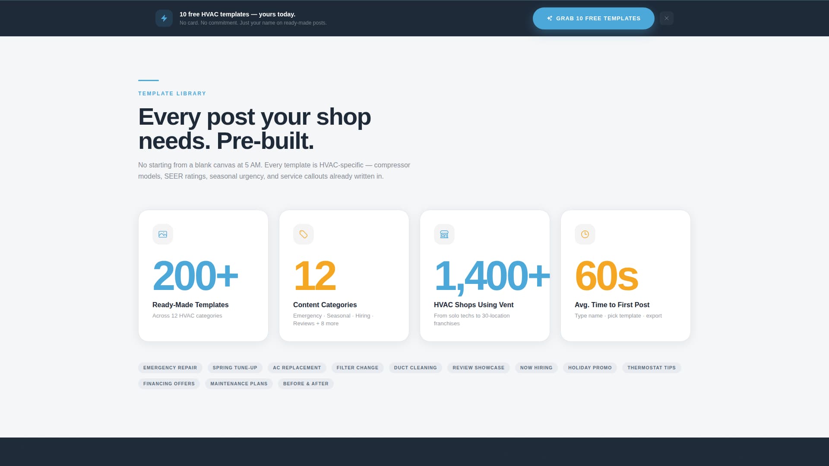Click the tag icon on categories card

(304, 234)
